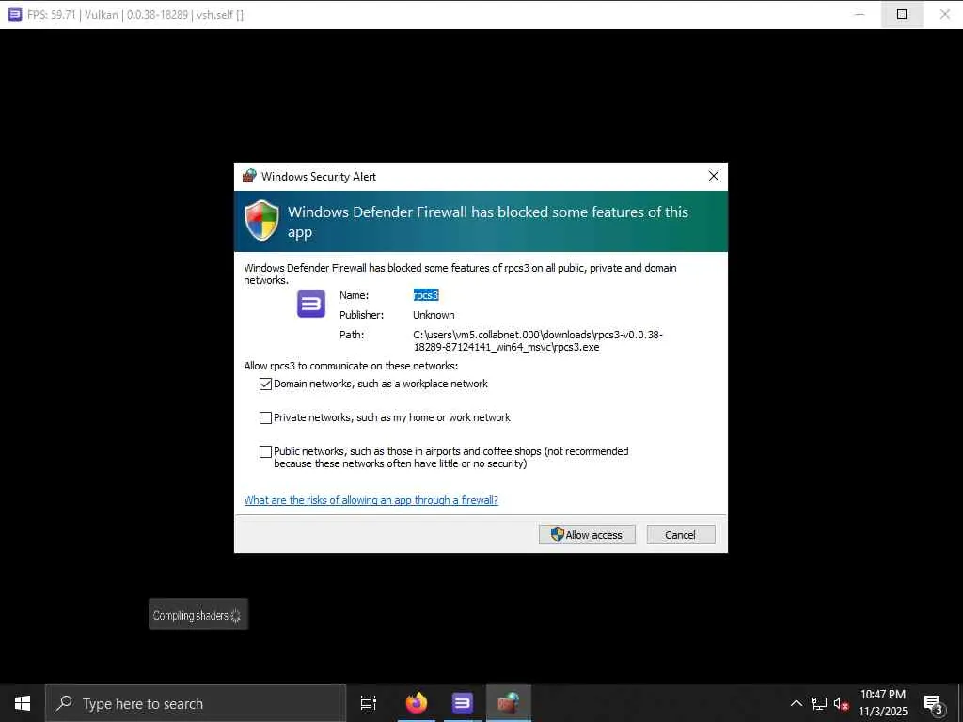Check the Domain networks checkbox
Viewport: 963px width, 722px height.
(x=265, y=384)
